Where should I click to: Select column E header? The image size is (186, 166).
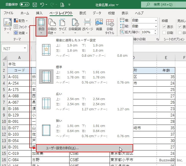166,58
